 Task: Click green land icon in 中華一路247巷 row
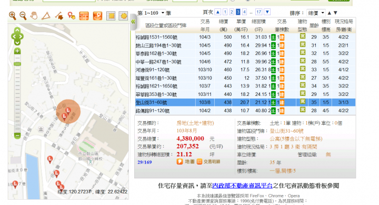[x=273, y=62]
